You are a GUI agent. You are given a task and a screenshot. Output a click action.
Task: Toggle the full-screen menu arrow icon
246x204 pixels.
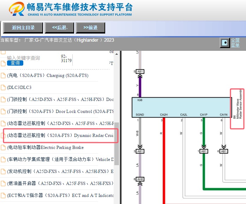point(225,43)
